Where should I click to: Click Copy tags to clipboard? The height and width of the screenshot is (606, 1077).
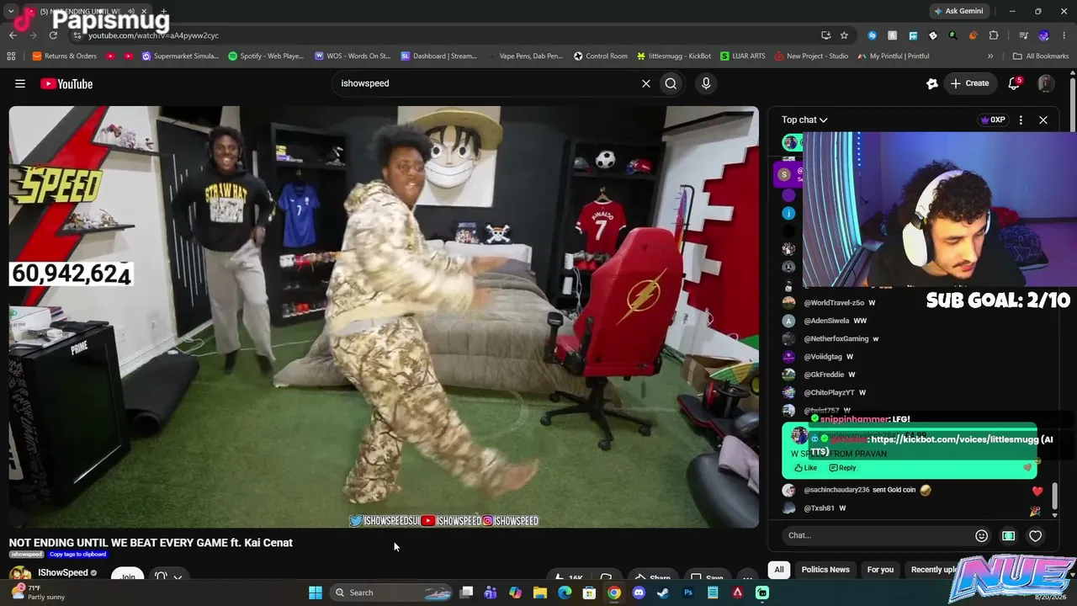coord(77,555)
